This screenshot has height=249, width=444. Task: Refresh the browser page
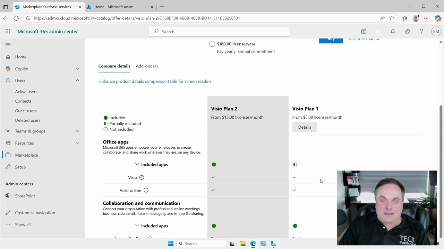point(16,18)
